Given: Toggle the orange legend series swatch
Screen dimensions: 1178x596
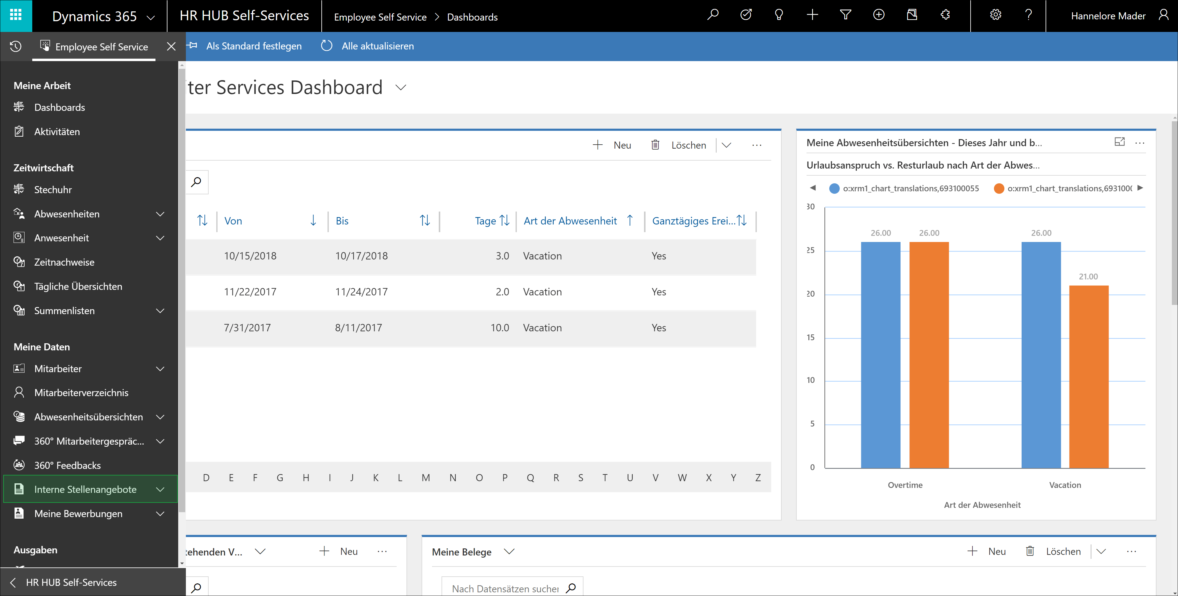Looking at the screenshot, I should point(999,188).
